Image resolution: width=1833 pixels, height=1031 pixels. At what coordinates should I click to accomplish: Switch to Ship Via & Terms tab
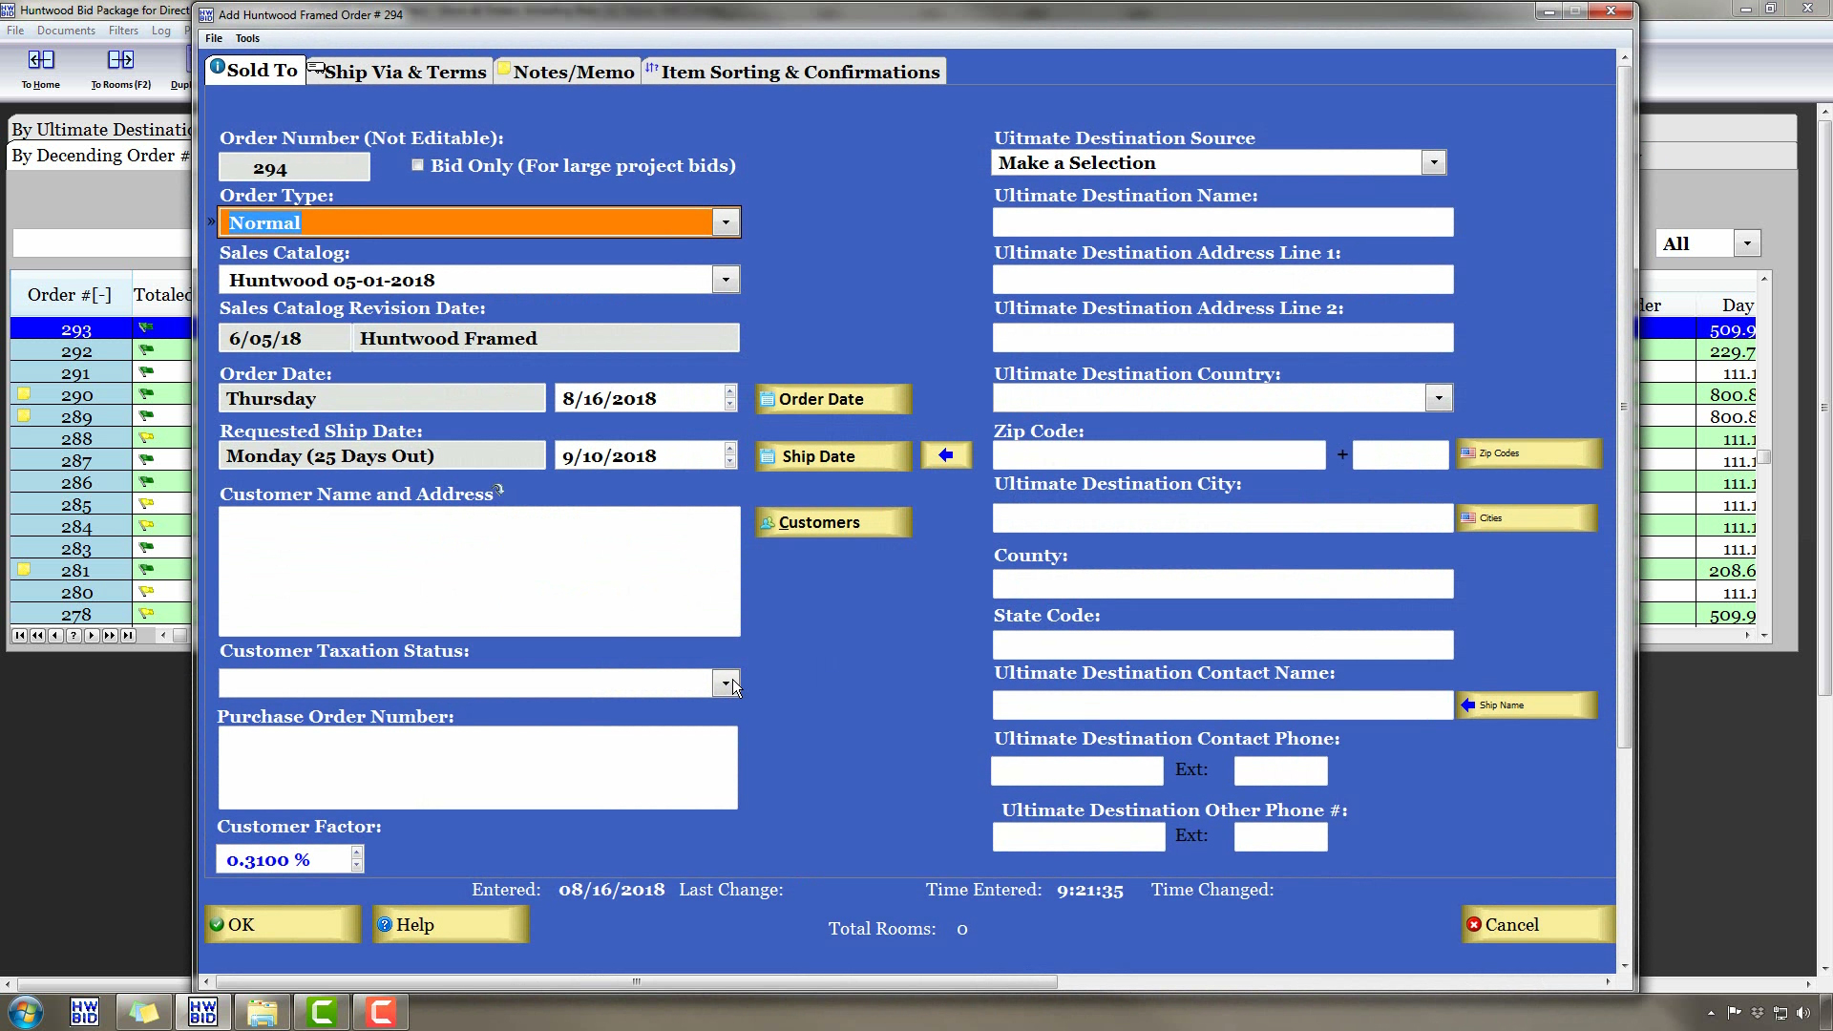pos(399,72)
